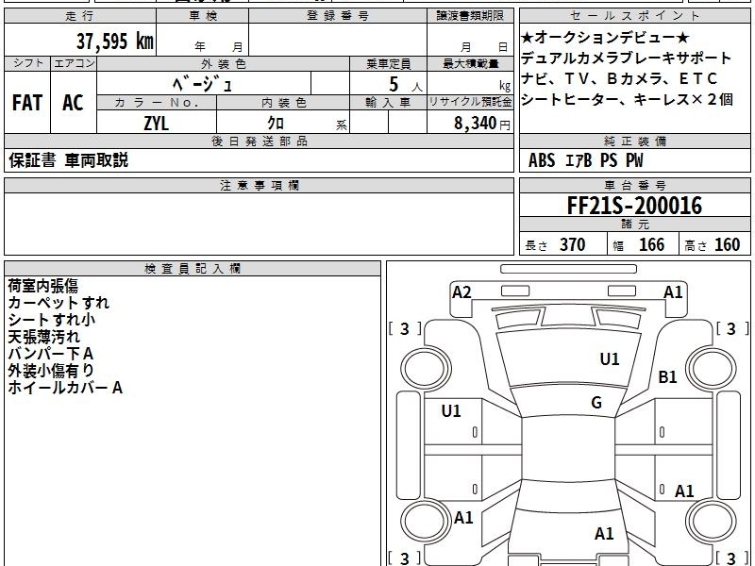755x566 pixels.
Task: Select the length value 370
Action: [x=573, y=244]
